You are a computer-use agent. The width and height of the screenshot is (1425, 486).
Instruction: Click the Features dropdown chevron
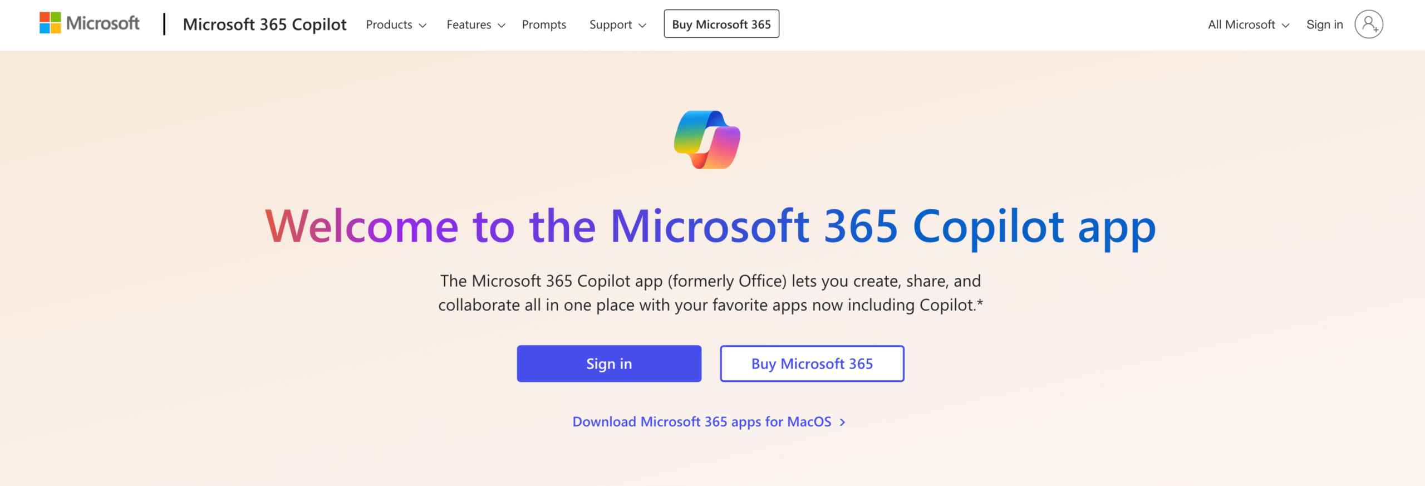(501, 26)
